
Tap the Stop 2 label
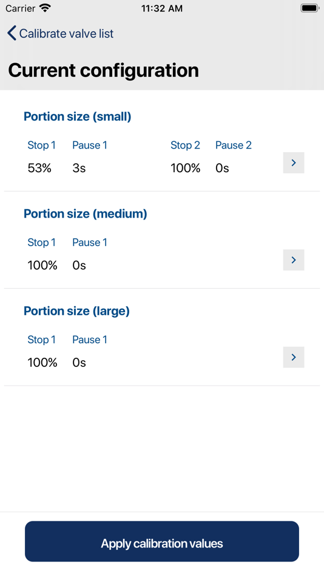click(185, 145)
